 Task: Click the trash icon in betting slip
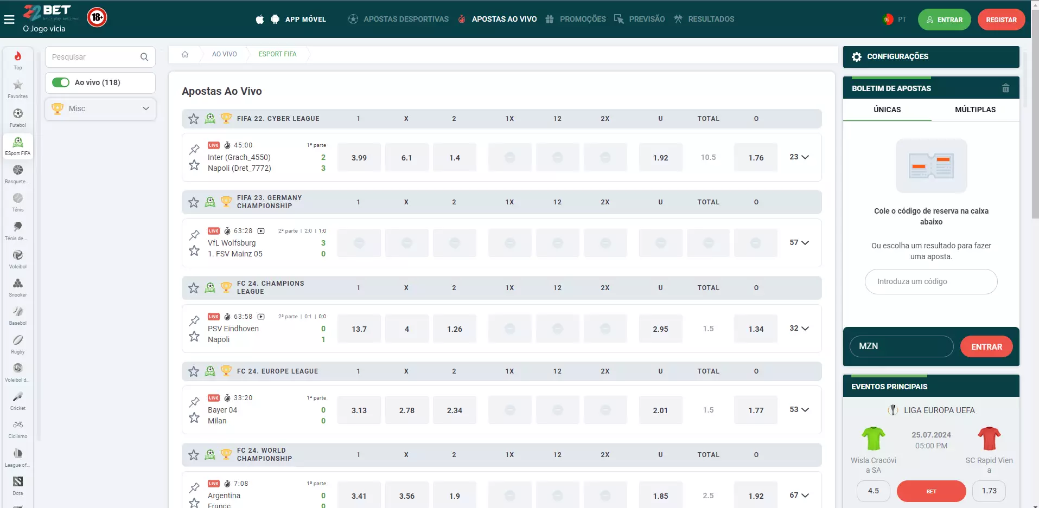click(x=1005, y=88)
